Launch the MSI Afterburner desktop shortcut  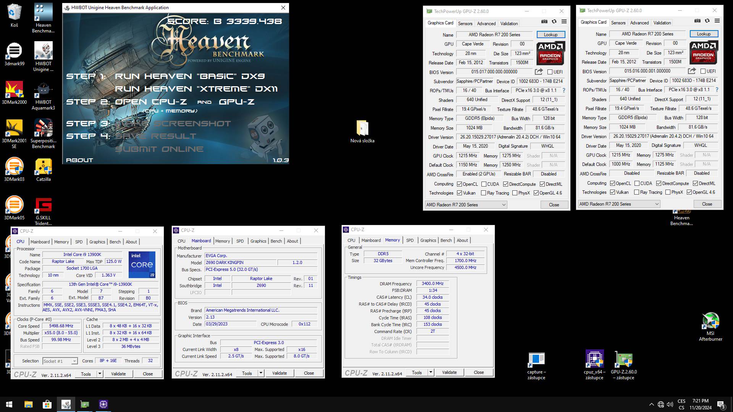(710, 327)
